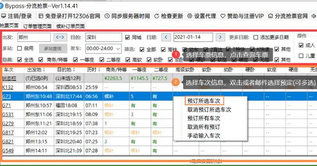Screen dimensions: 317x166
Task: Switch to the 抢票页面 tab
Action: [x=9, y=26]
